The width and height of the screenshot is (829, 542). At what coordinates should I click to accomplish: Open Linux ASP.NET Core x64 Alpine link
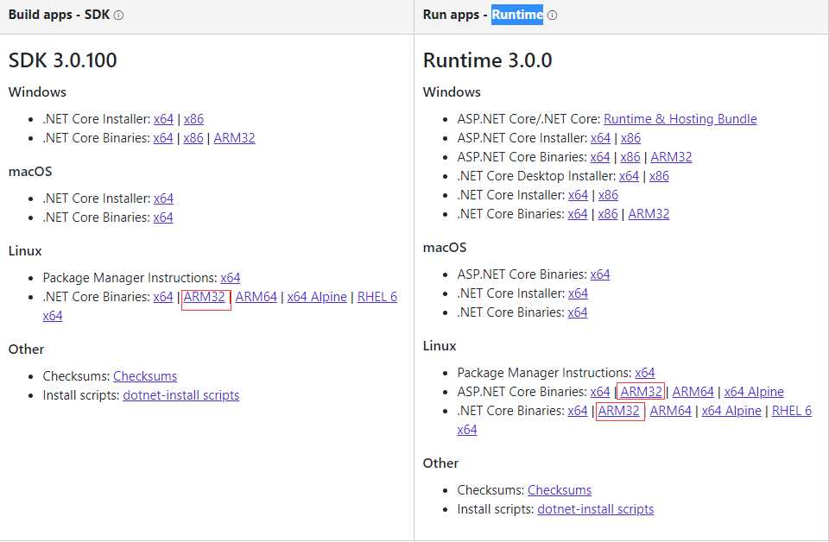point(754,392)
